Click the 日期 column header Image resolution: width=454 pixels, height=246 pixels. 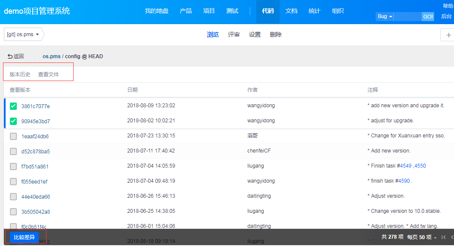click(132, 90)
